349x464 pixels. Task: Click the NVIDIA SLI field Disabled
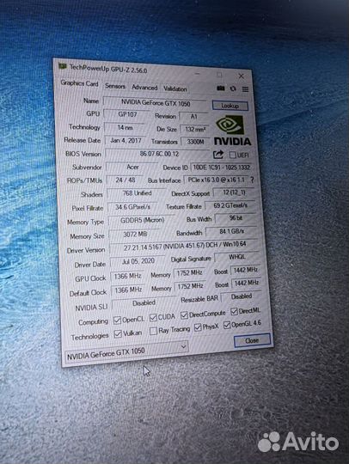[144, 303]
